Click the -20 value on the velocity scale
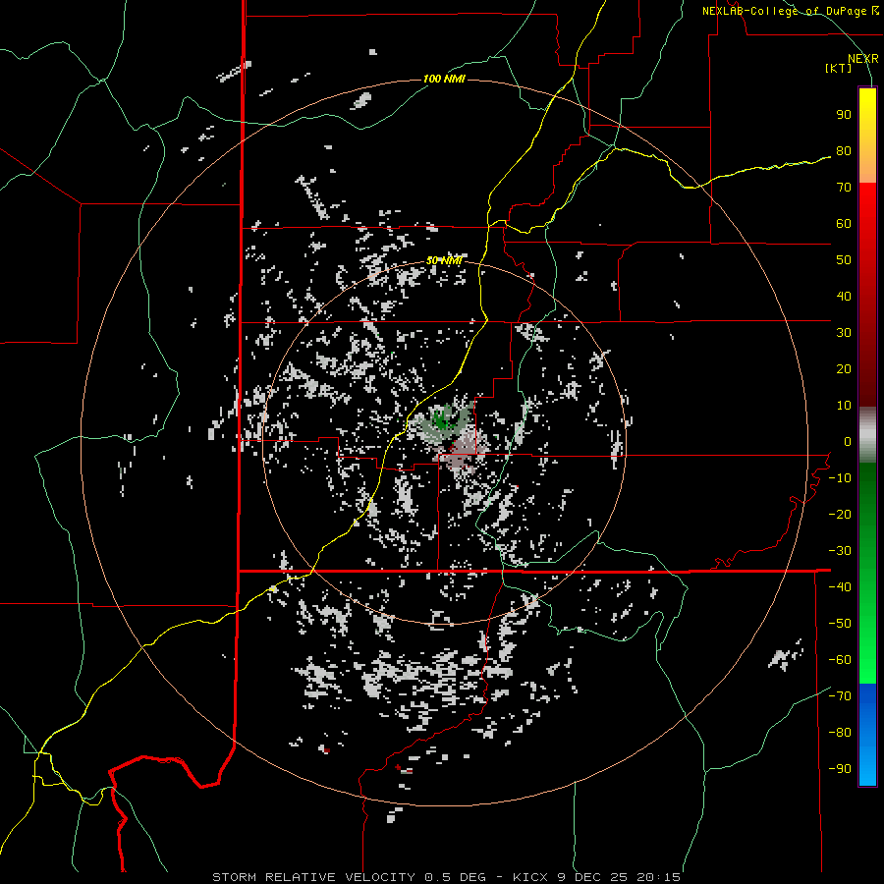Viewport: 884px width, 884px height. tap(840, 515)
